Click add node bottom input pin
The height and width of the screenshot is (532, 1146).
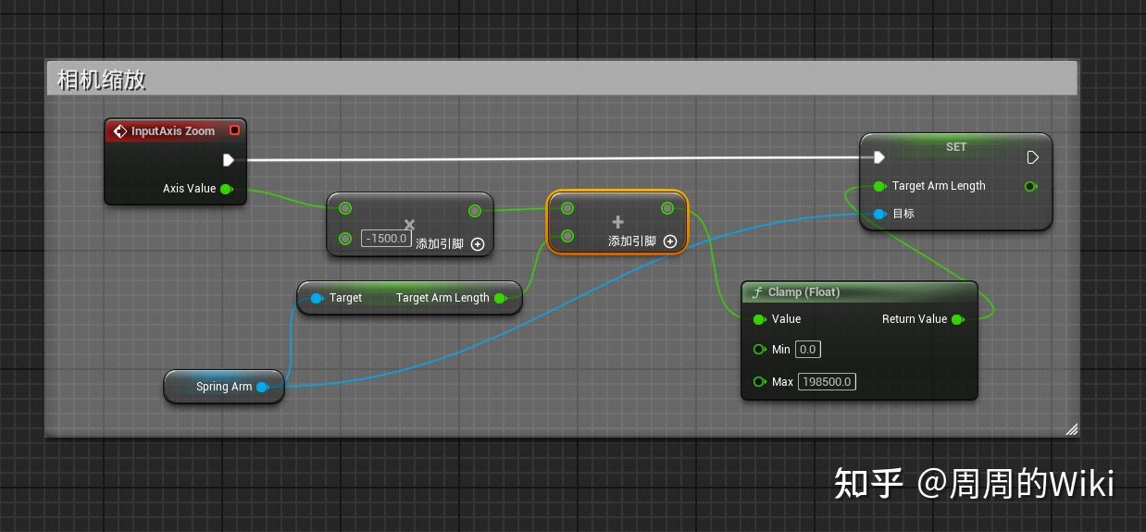(567, 236)
